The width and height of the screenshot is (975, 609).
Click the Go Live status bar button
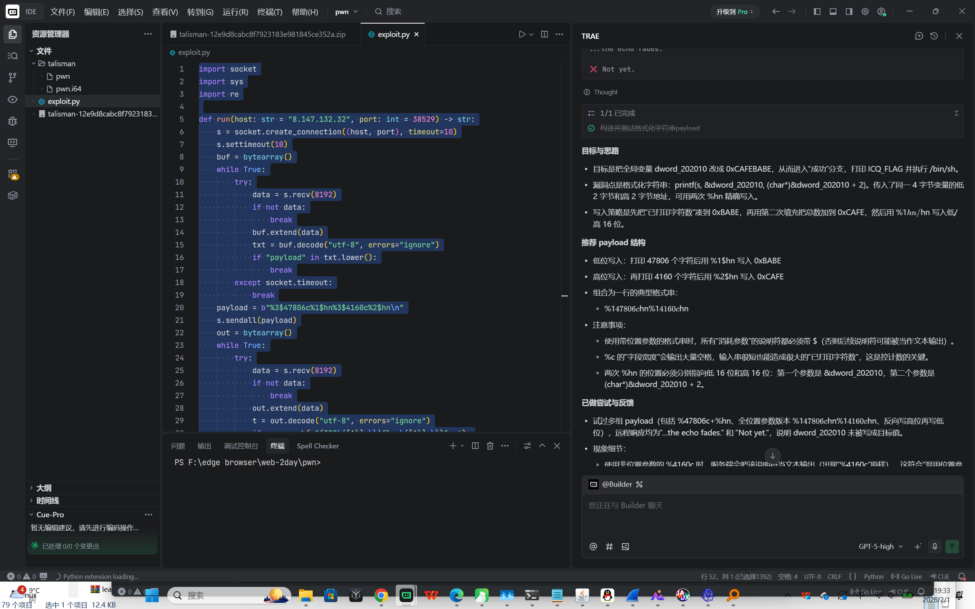click(x=906, y=576)
